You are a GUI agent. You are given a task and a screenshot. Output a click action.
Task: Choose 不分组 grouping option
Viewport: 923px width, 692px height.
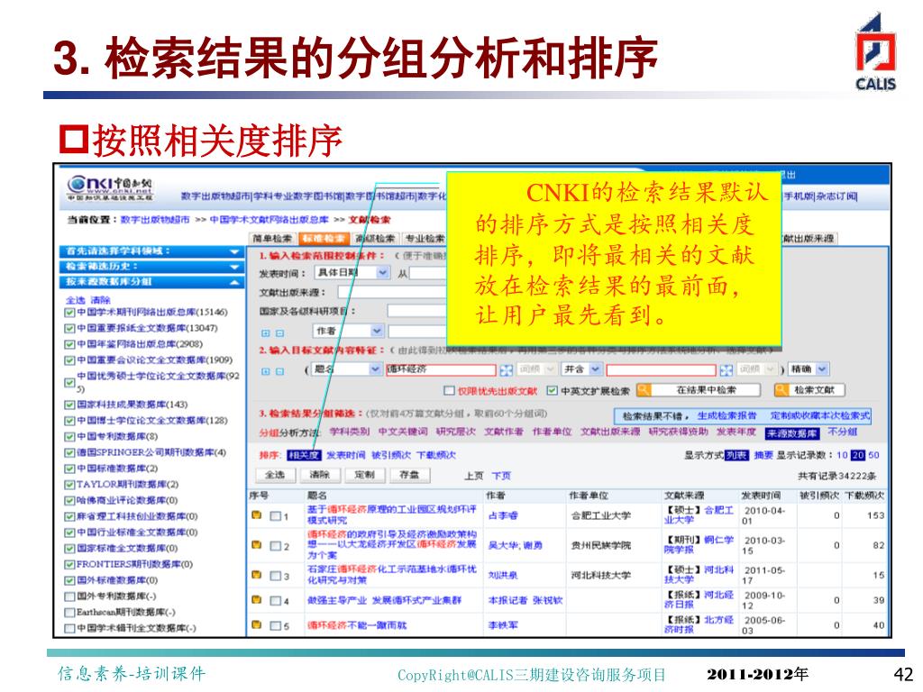click(x=842, y=432)
